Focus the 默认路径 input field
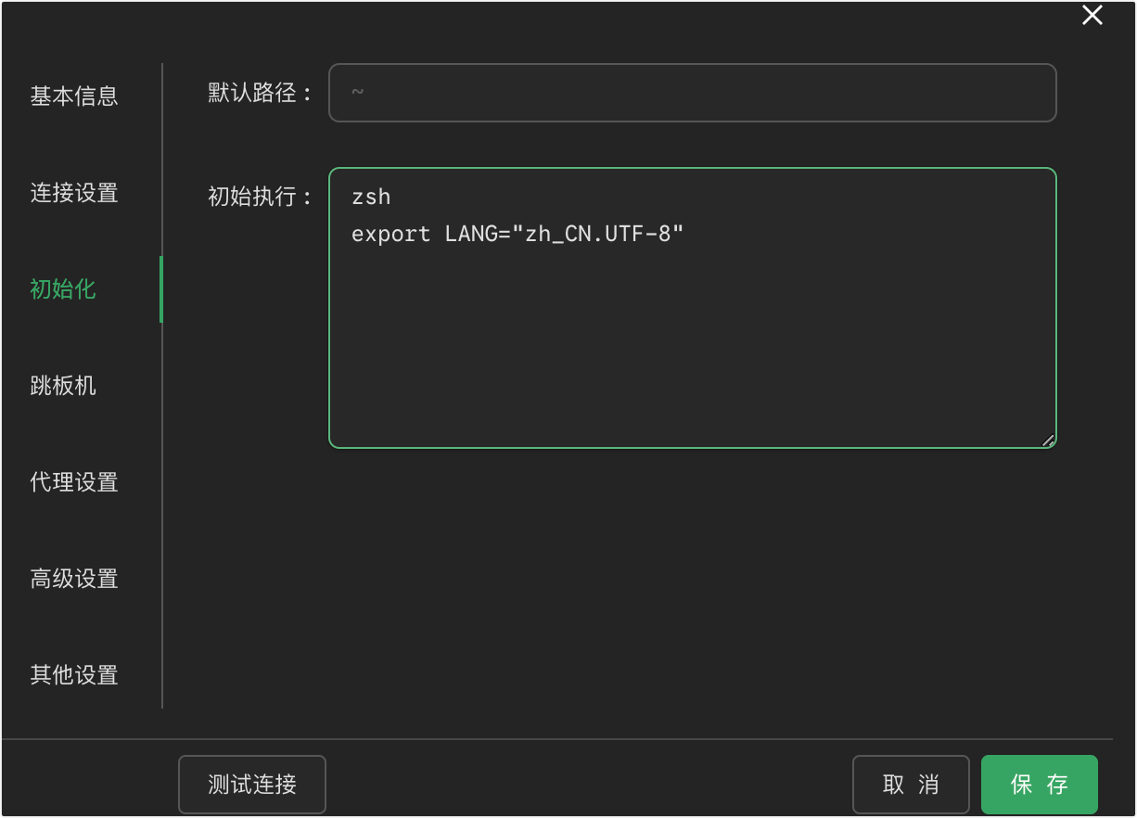Image resolution: width=1137 pixels, height=818 pixels. coord(692,93)
